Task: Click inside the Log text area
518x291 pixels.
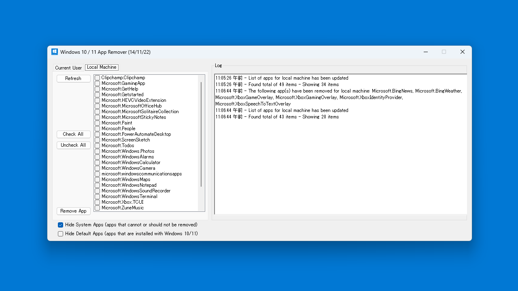Action: pos(341,144)
